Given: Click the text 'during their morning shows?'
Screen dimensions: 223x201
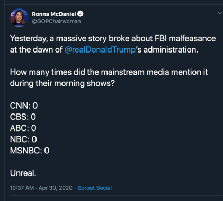Looking at the screenshot, I should [63, 83].
